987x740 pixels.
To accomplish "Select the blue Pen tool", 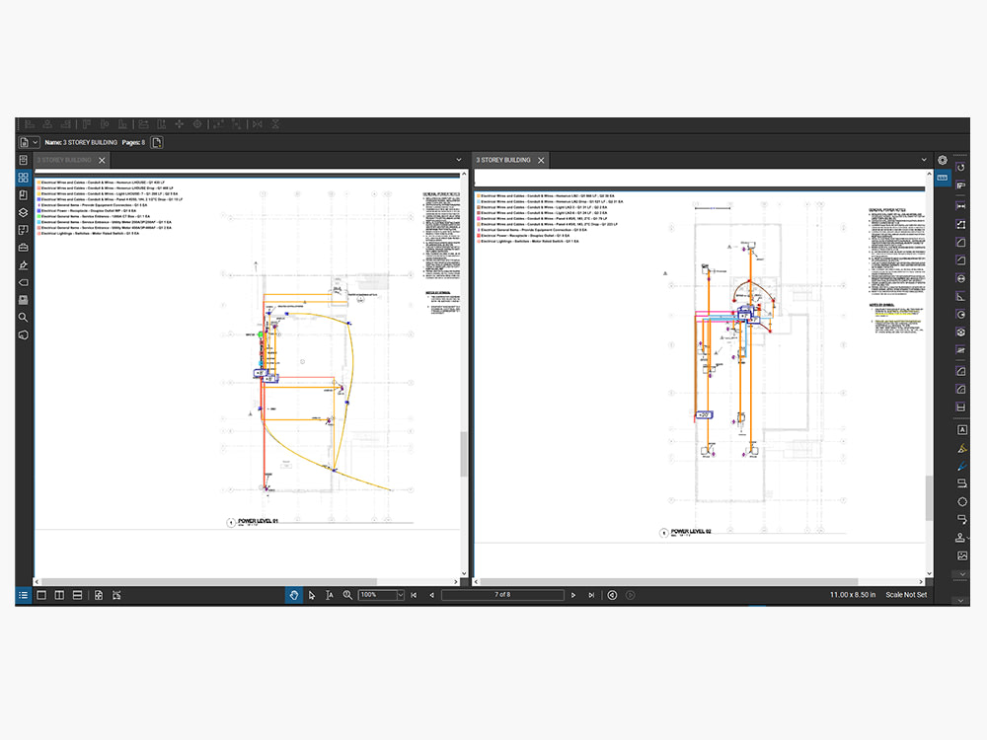I will point(961,467).
